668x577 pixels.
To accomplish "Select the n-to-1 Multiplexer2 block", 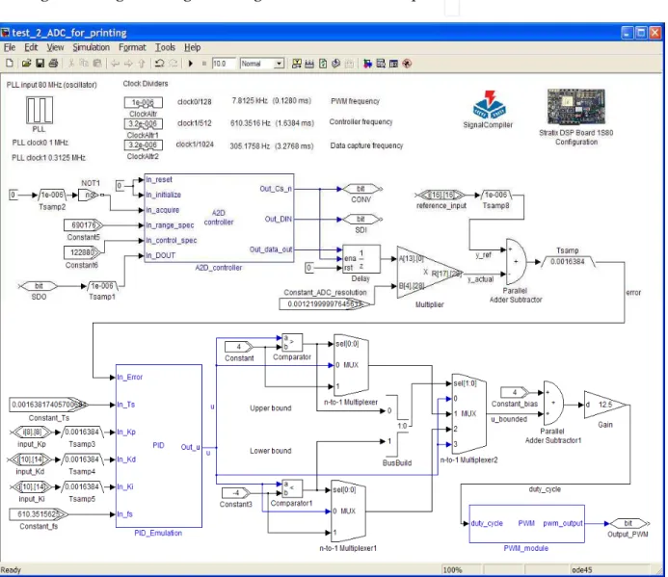I will (x=468, y=414).
